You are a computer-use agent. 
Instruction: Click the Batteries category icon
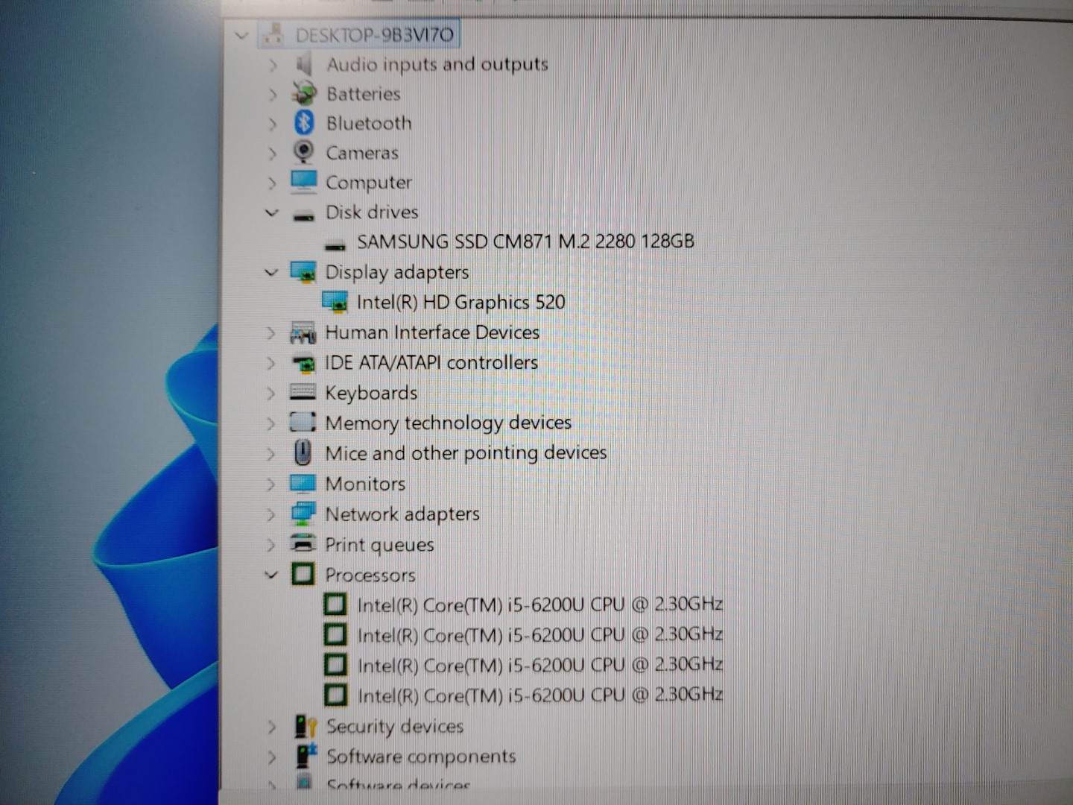click(x=303, y=93)
